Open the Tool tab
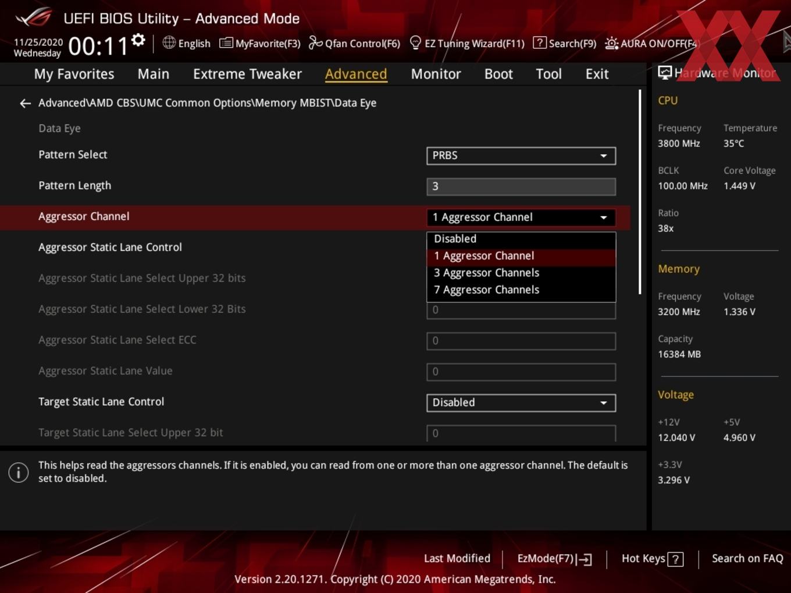Screen dimensions: 791x593 pyautogui.click(x=548, y=74)
